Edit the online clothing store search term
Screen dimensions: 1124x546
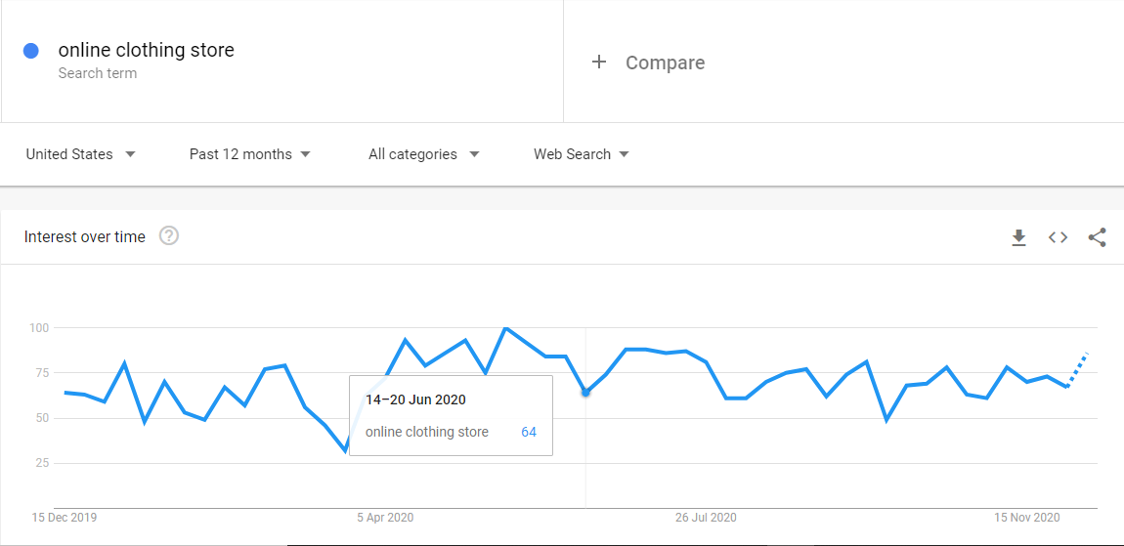146,50
